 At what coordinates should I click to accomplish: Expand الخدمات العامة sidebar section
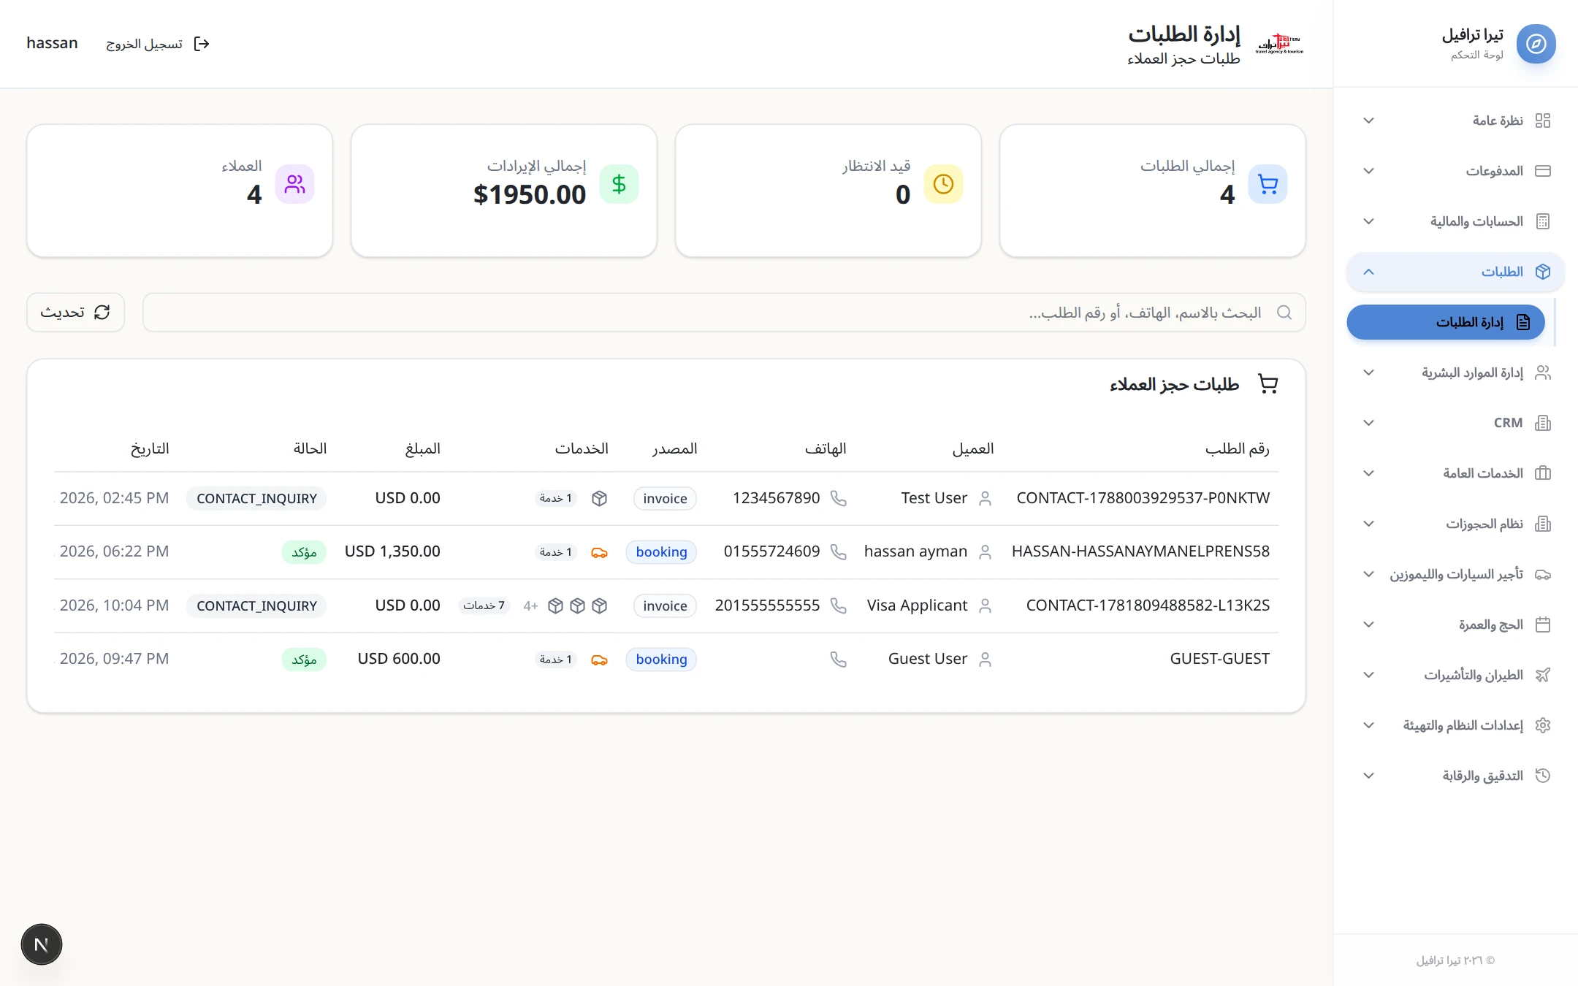(x=1455, y=473)
